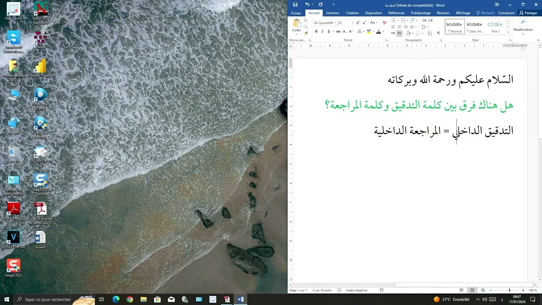
Task: Increase font size with the large A icon
Action: 358,23
